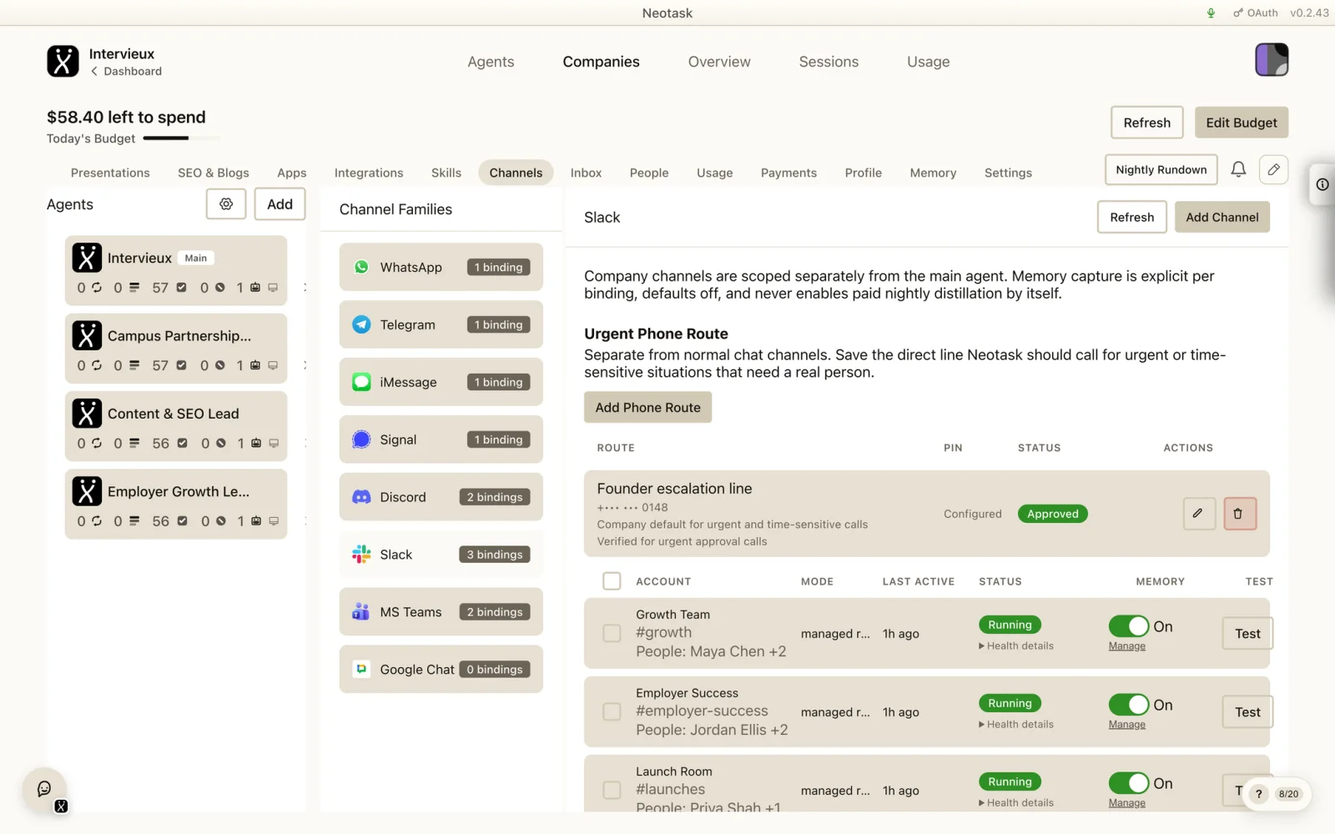
Task: Click the pencil icon beside Nightly Rundown
Action: point(1273,169)
